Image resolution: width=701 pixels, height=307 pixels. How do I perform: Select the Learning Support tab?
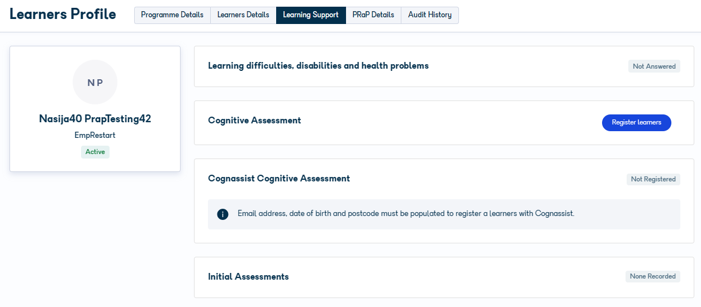[x=311, y=15]
